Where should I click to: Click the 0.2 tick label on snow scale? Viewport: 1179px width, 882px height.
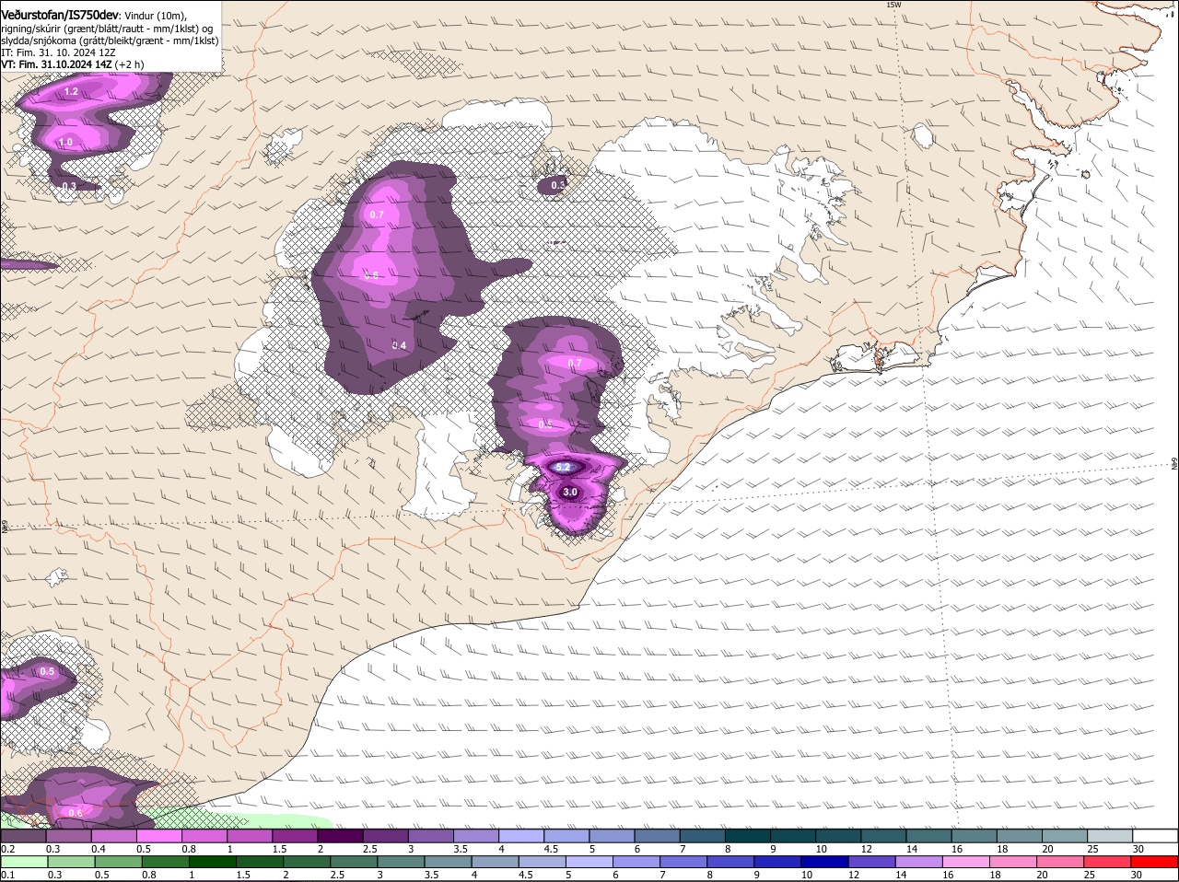tap(7, 848)
